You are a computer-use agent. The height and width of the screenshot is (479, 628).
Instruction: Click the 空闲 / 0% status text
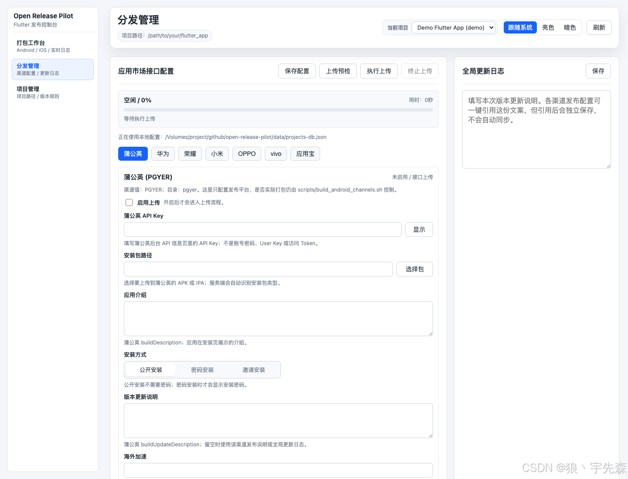point(137,100)
